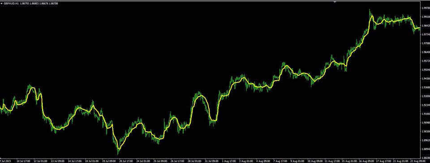
Task: Click the 20 Jul 17:00 time label
Action: (126, 161)
